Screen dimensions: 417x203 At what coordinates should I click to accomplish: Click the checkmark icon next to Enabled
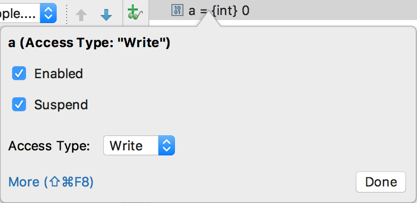click(x=20, y=74)
